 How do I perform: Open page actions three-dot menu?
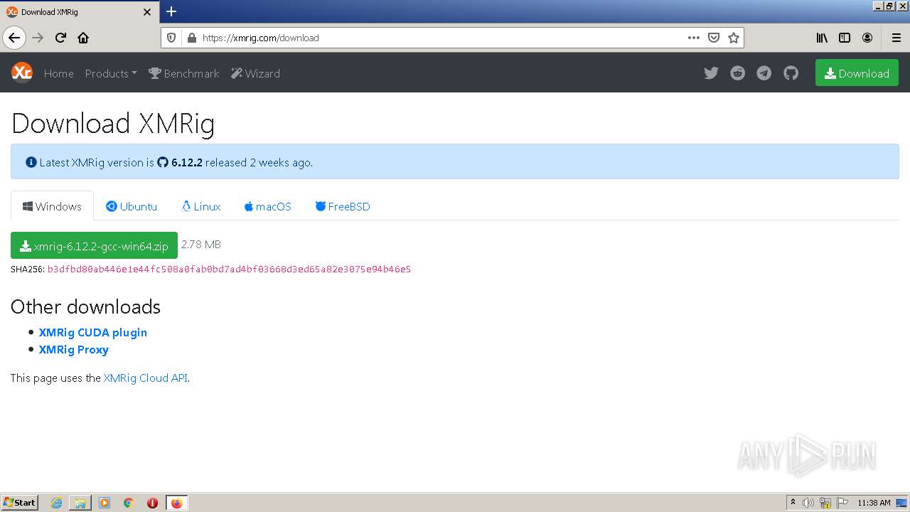(x=694, y=38)
